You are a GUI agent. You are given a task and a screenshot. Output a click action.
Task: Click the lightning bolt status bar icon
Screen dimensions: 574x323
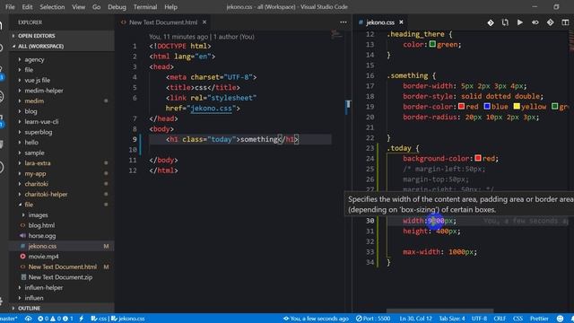click(x=82, y=319)
